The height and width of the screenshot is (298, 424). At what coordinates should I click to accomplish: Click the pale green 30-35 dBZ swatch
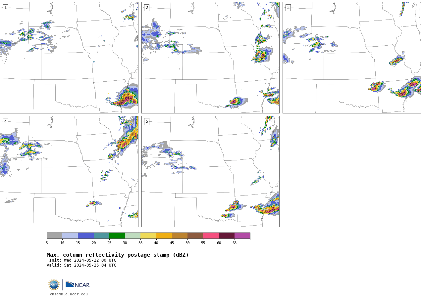pos(132,235)
